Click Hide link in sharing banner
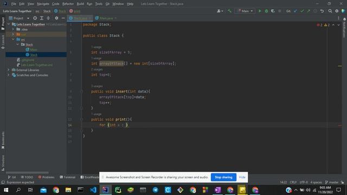The height and width of the screenshot is (195, 347). [x=242, y=177]
